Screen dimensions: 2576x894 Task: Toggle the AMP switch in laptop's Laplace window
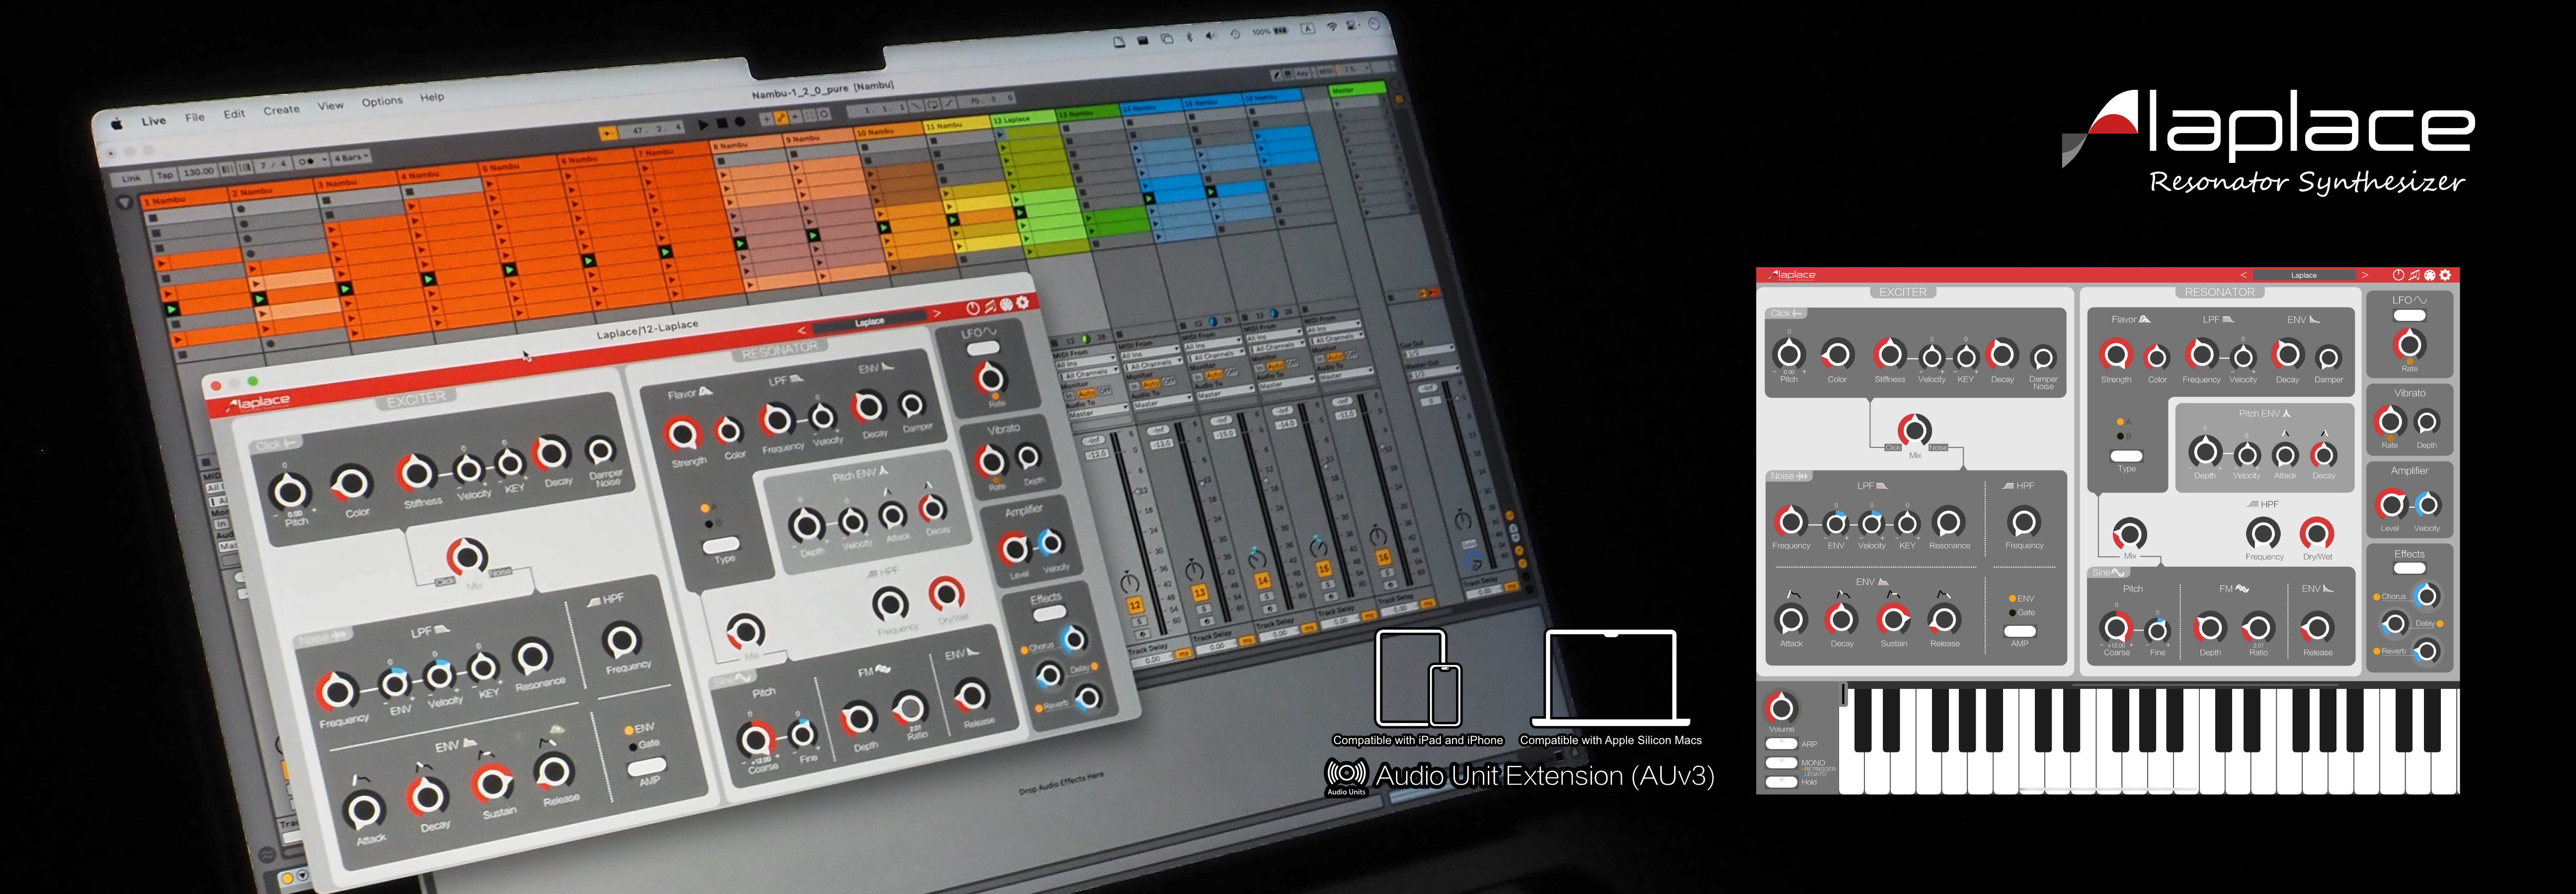[x=646, y=768]
